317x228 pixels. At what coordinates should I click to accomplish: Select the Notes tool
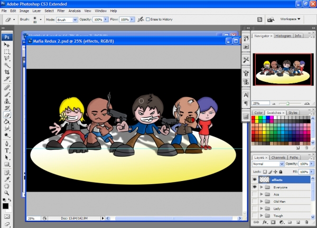[7, 173]
